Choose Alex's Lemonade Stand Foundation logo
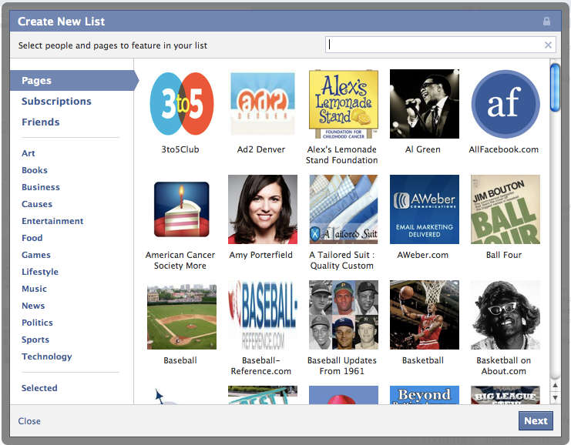This screenshot has width=571, height=445. click(344, 104)
